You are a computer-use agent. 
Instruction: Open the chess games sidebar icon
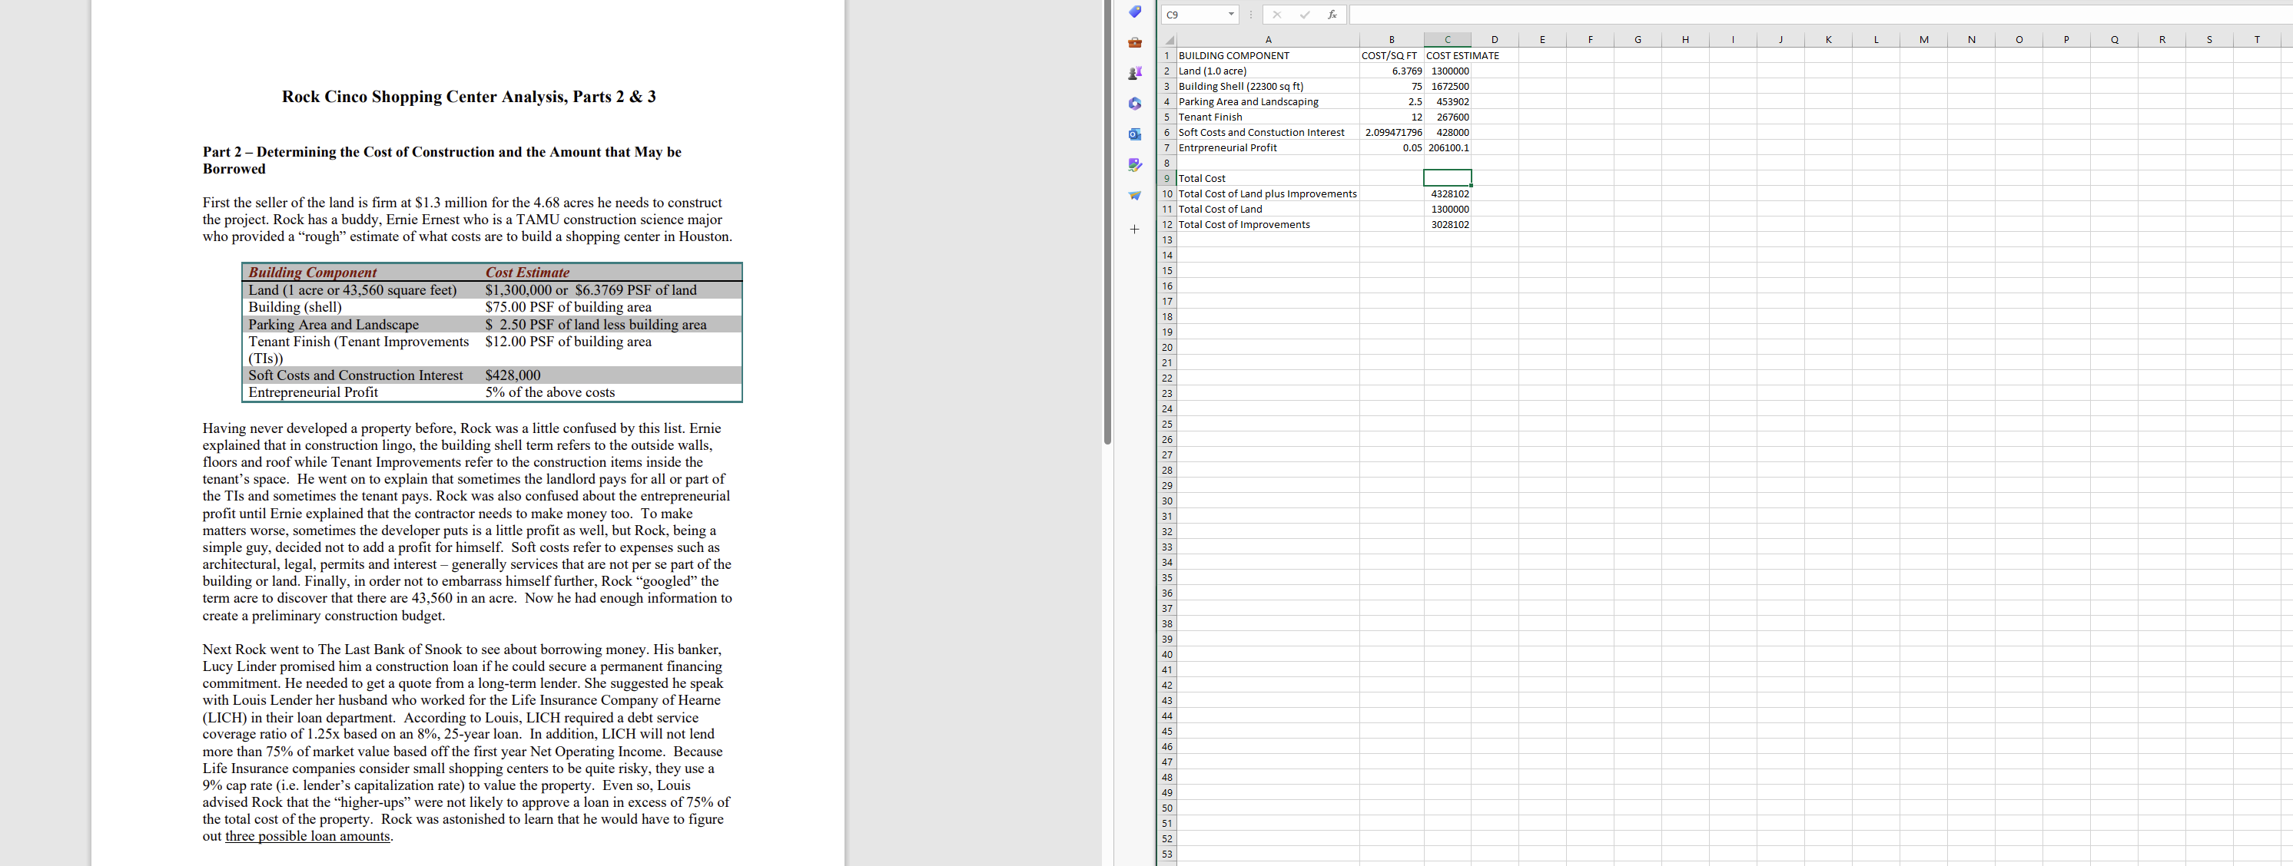(1134, 73)
